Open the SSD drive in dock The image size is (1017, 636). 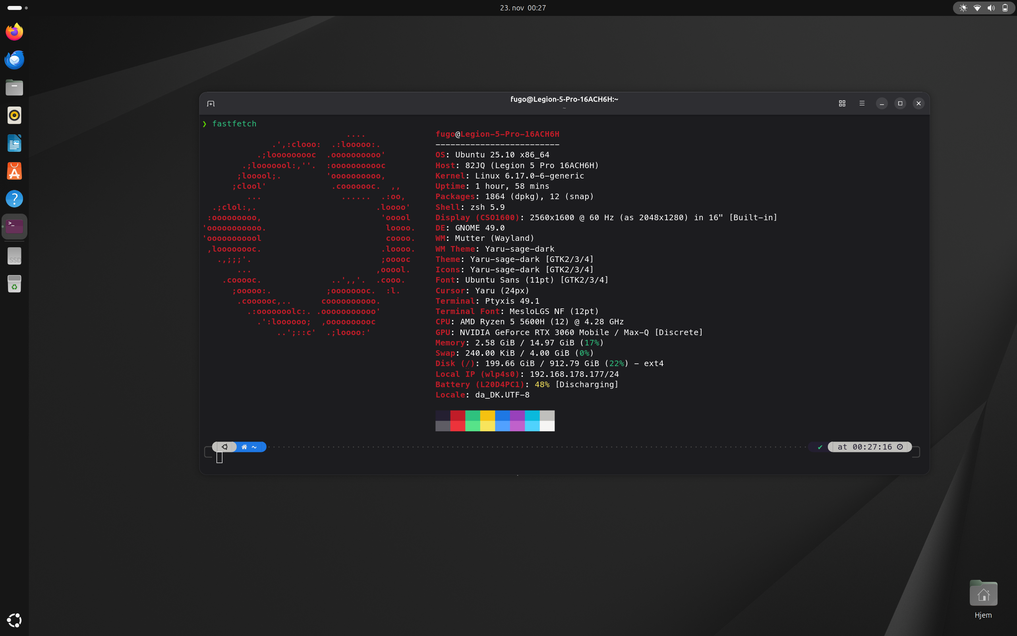[14, 256]
